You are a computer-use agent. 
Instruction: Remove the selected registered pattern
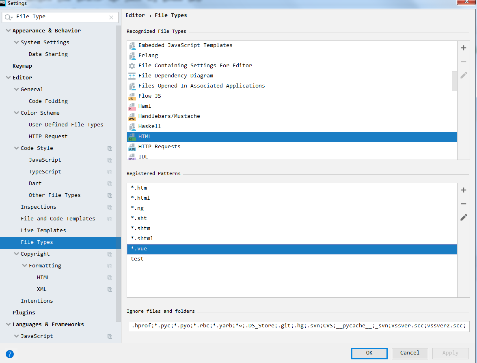(463, 204)
